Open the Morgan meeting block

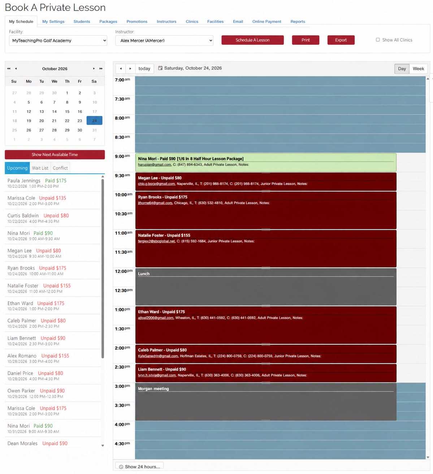coord(266,402)
